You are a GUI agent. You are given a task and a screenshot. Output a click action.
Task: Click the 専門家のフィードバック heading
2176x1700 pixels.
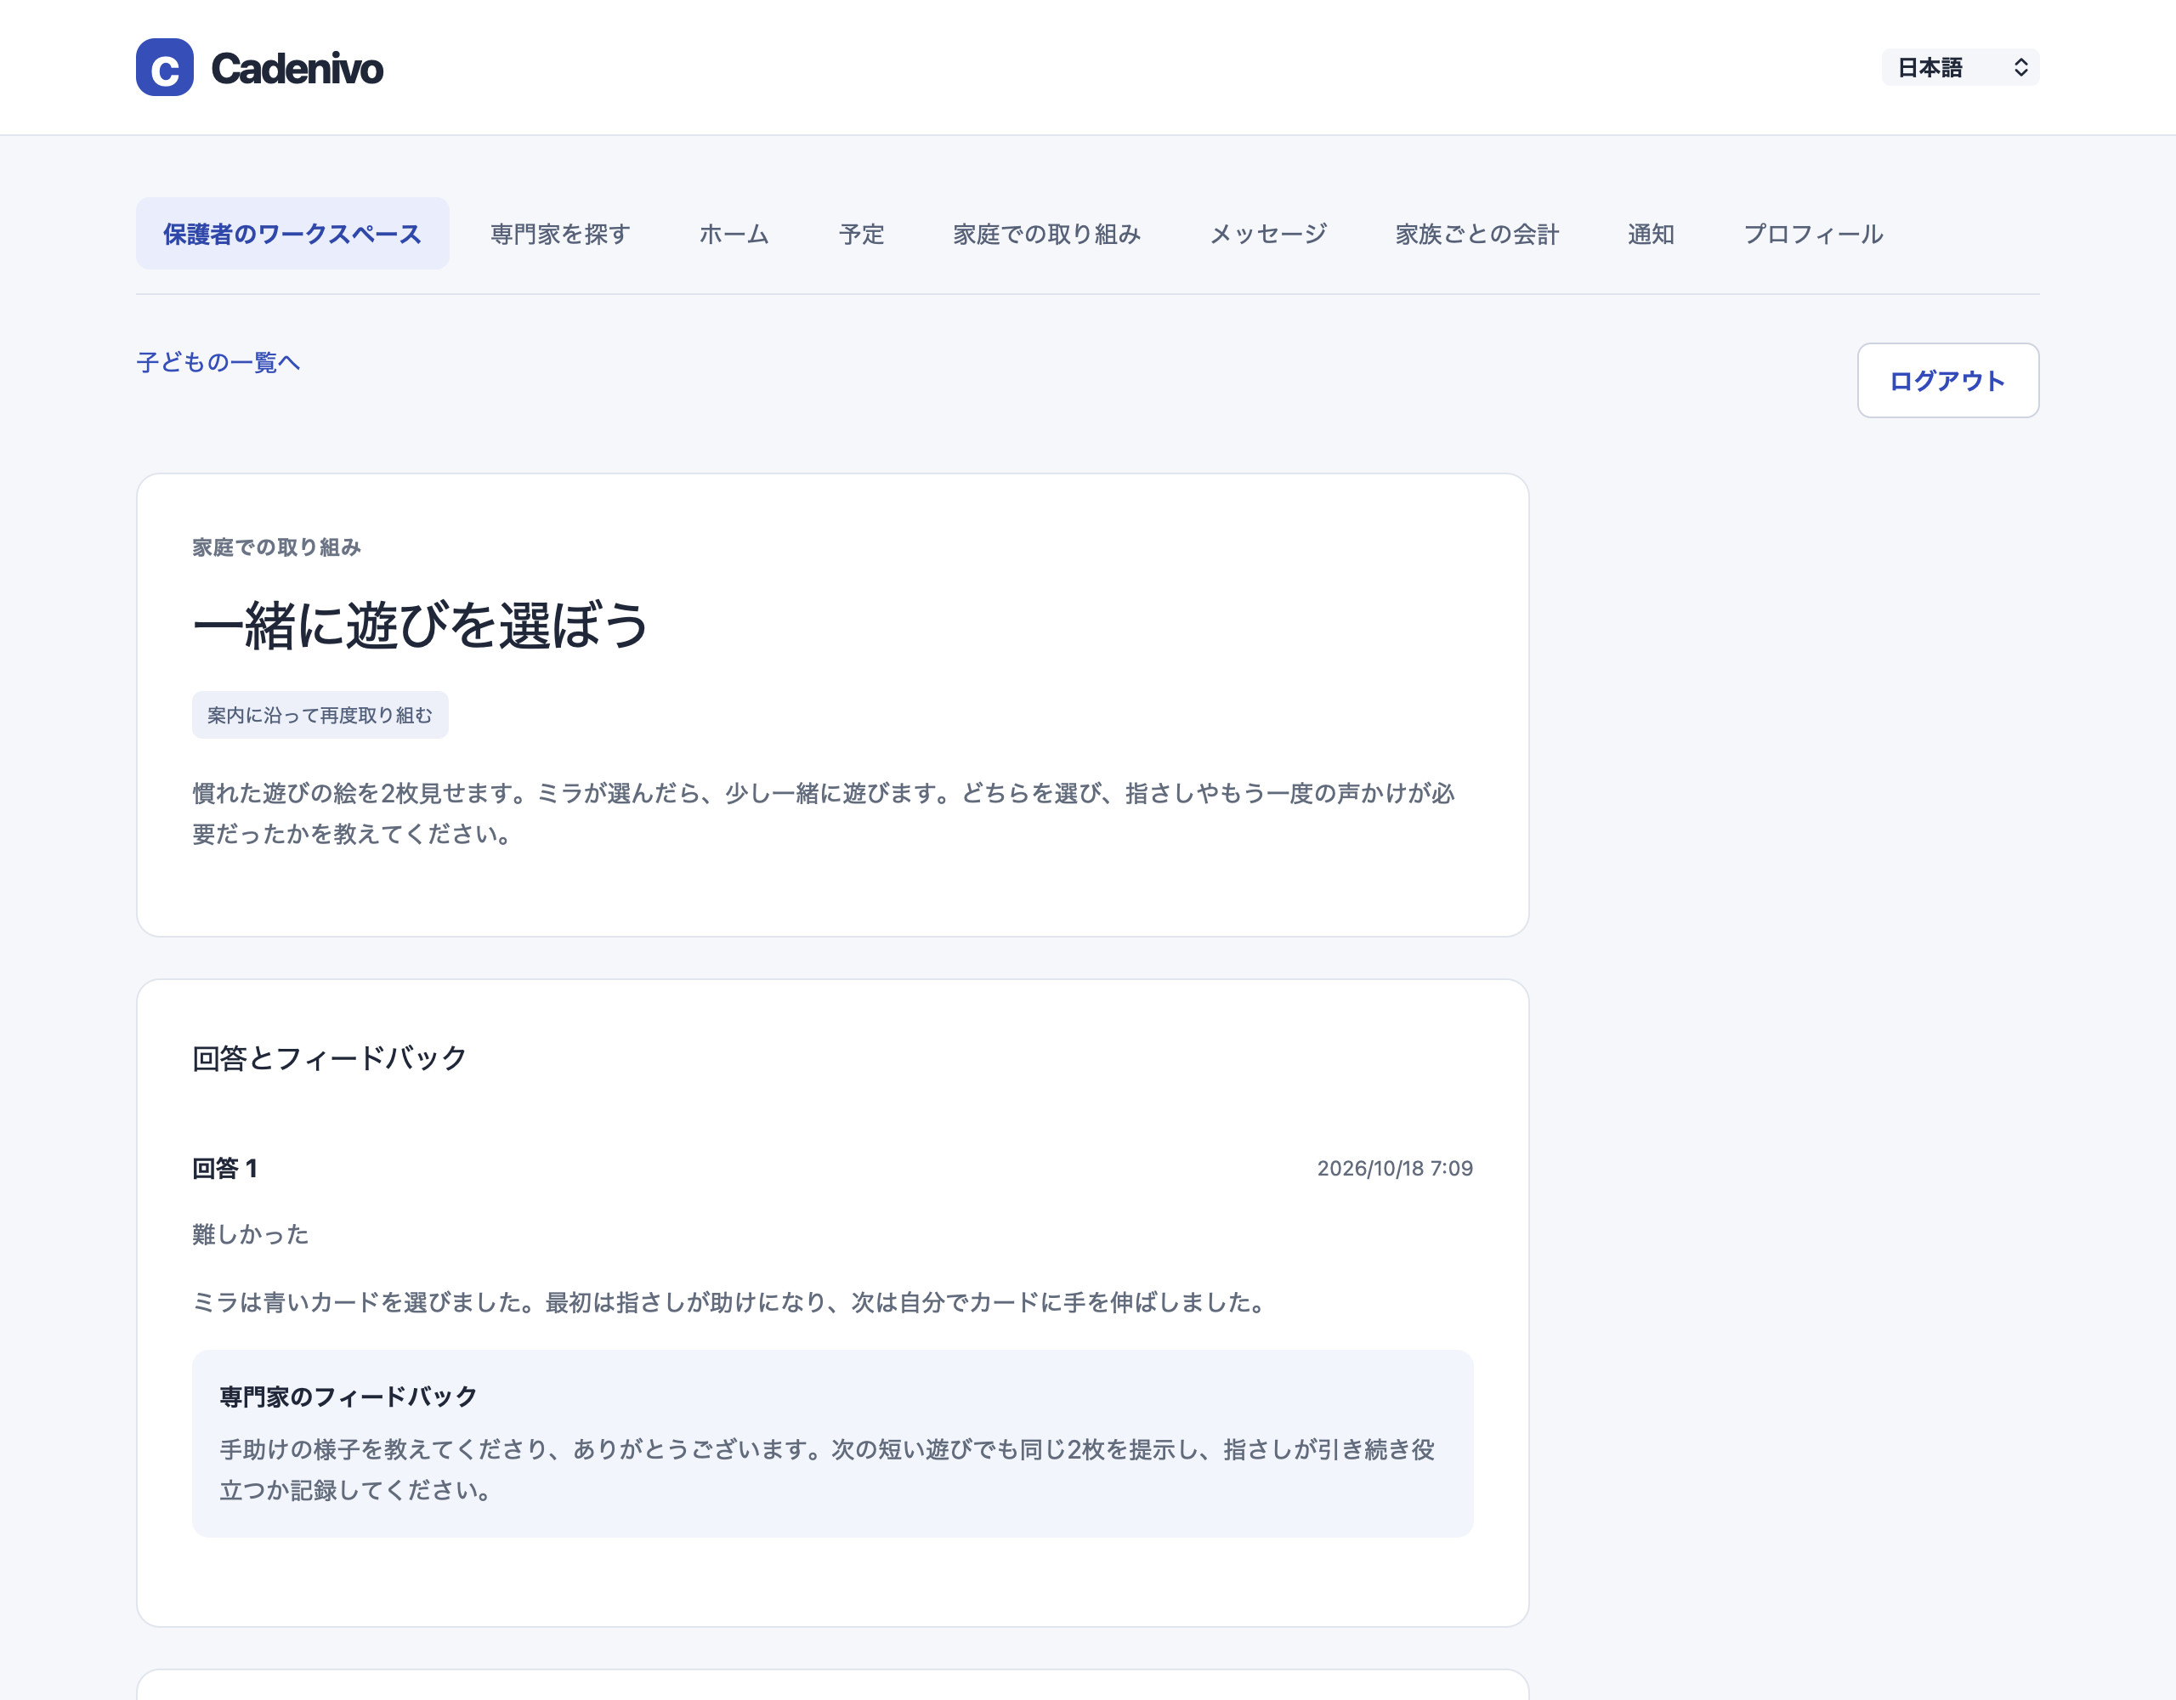[x=348, y=1397]
